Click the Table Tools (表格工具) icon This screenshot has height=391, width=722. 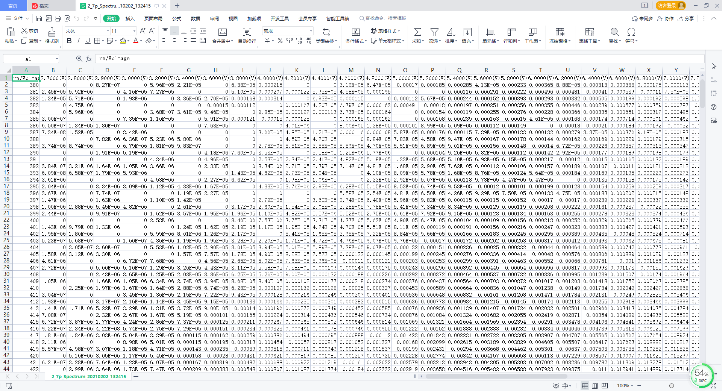590,32
